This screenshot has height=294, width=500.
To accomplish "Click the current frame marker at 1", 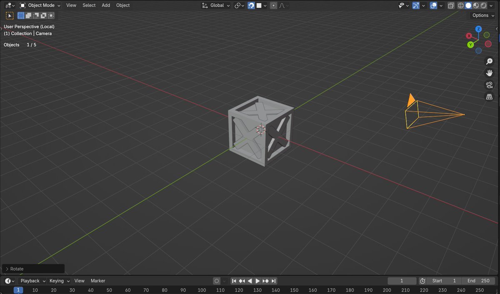I will click(18, 290).
